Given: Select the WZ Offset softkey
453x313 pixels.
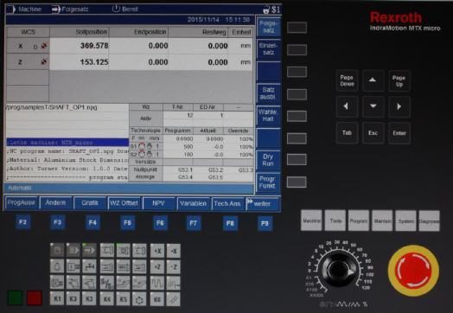Looking at the screenshot, I should [x=124, y=203].
